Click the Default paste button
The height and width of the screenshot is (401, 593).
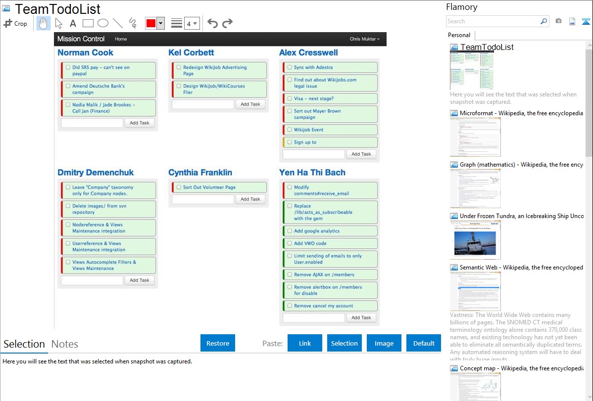pyautogui.click(x=424, y=343)
